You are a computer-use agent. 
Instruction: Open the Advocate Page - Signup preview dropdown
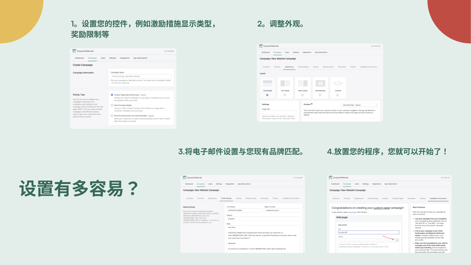360,105
